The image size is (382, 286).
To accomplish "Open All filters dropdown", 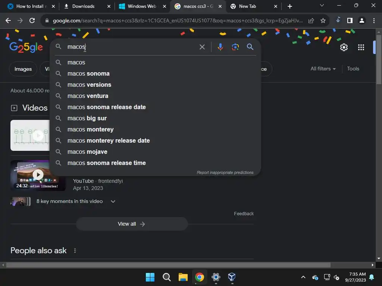I will [x=323, y=69].
